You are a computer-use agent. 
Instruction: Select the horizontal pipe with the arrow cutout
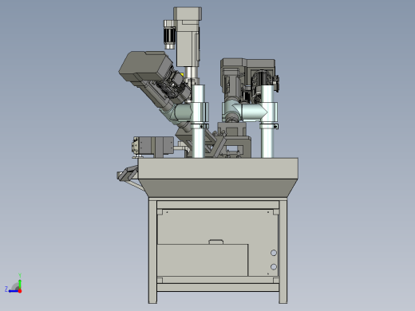(254, 112)
